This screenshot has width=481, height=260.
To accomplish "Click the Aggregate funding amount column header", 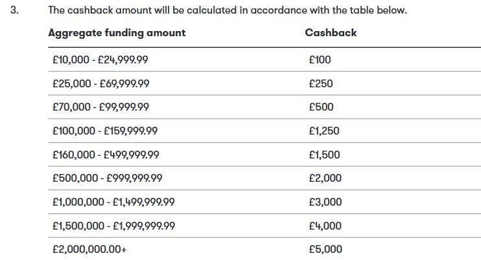I will [117, 33].
